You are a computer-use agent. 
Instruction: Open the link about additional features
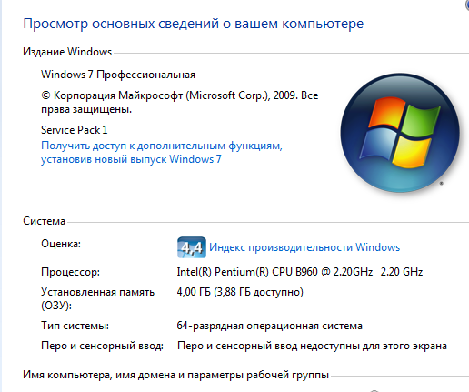tap(162, 152)
